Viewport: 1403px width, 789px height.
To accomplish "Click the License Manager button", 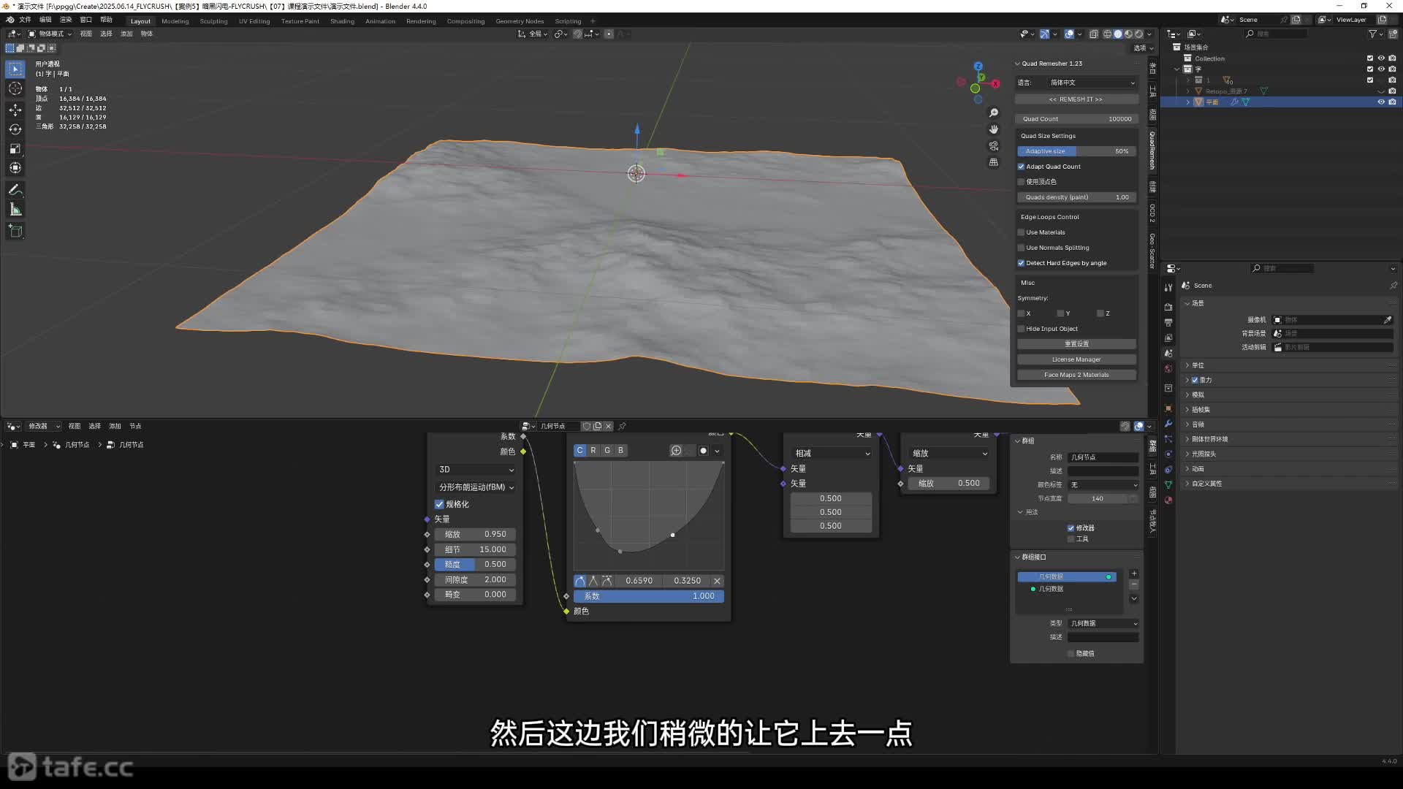I will [1076, 359].
